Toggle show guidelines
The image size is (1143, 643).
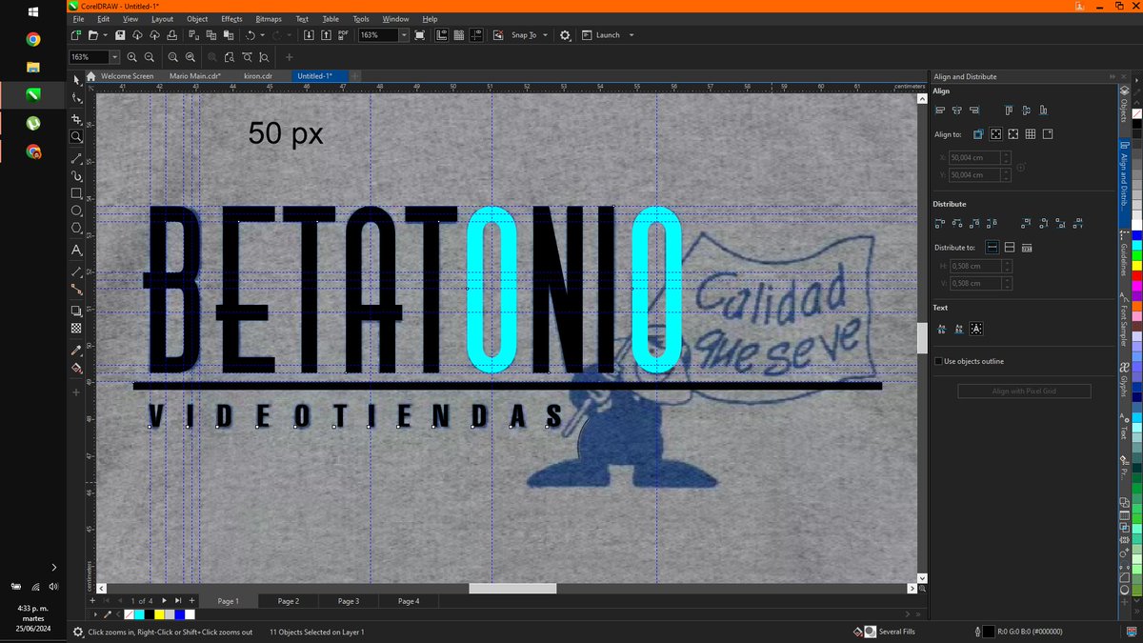[476, 35]
